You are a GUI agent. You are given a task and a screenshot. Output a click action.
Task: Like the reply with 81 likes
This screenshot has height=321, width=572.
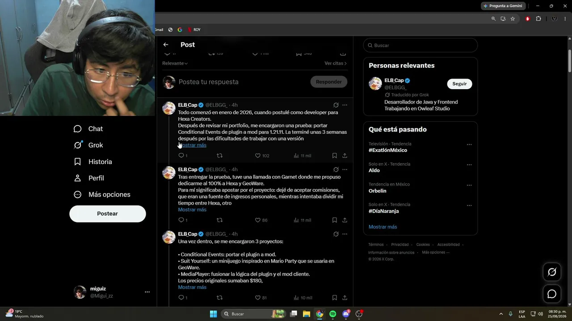tap(261, 298)
